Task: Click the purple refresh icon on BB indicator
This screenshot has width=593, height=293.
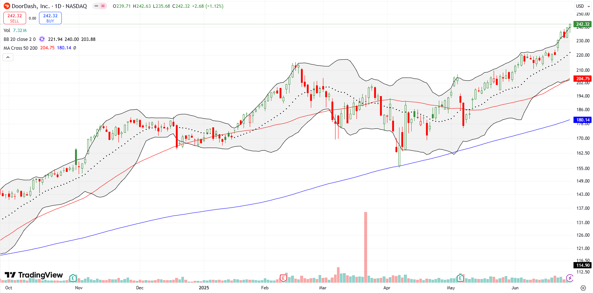Action: 42,39
